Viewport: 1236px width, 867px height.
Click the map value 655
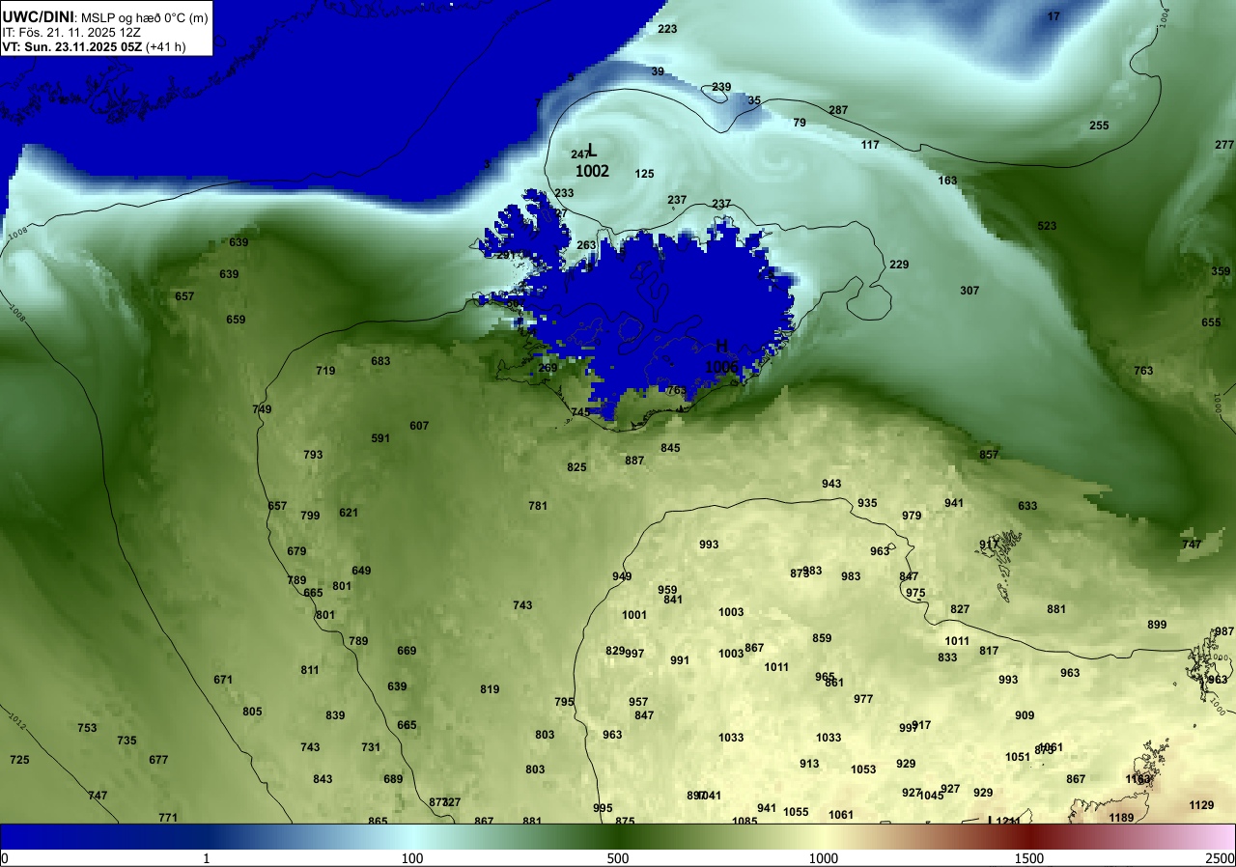pos(1211,322)
